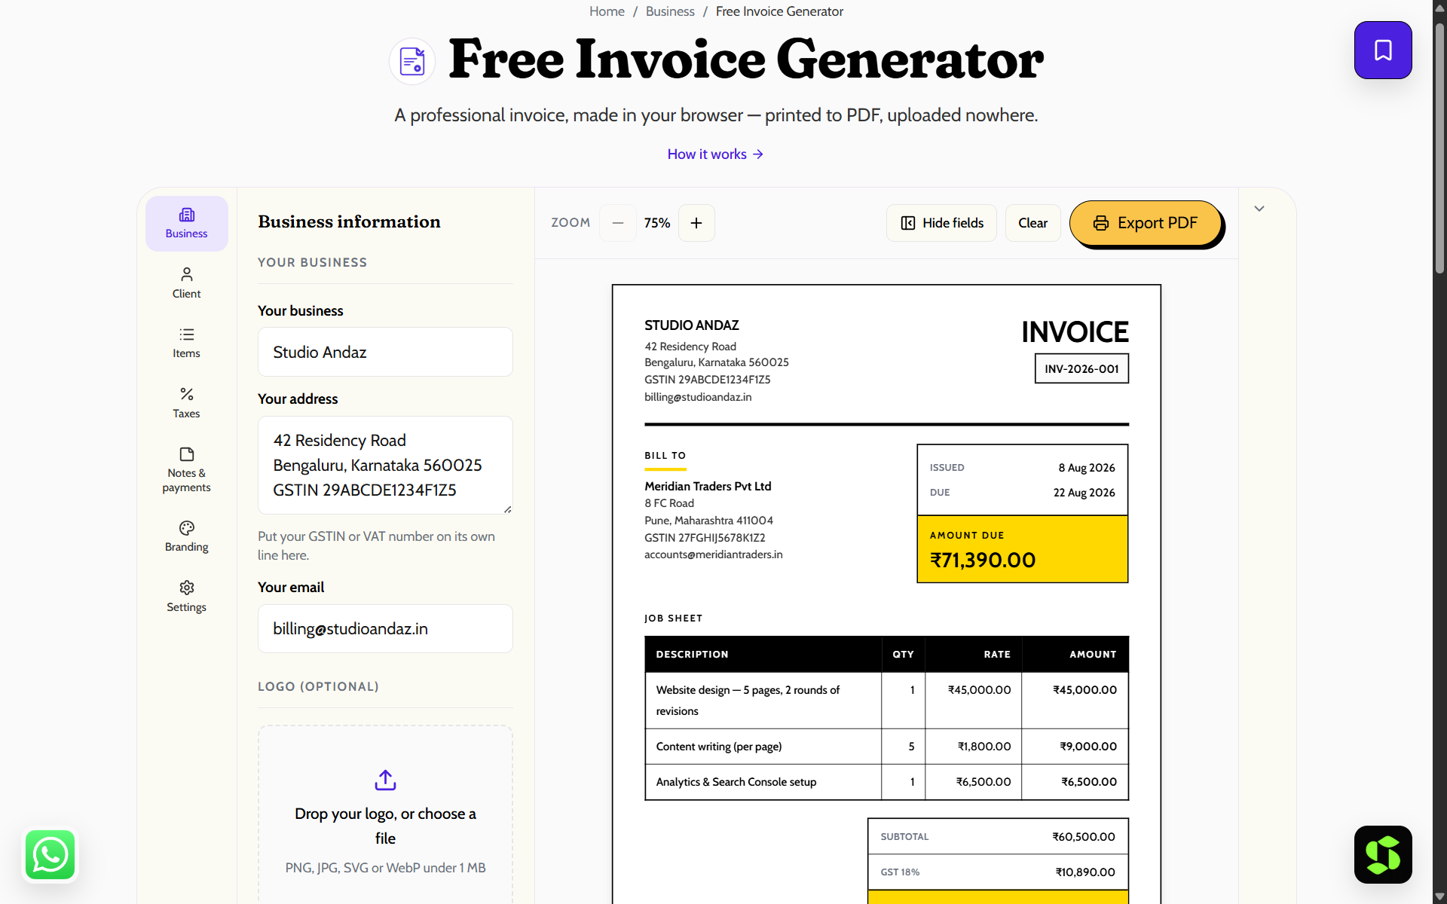
Task: Click the JOB SHEET heading
Action: tap(673, 618)
